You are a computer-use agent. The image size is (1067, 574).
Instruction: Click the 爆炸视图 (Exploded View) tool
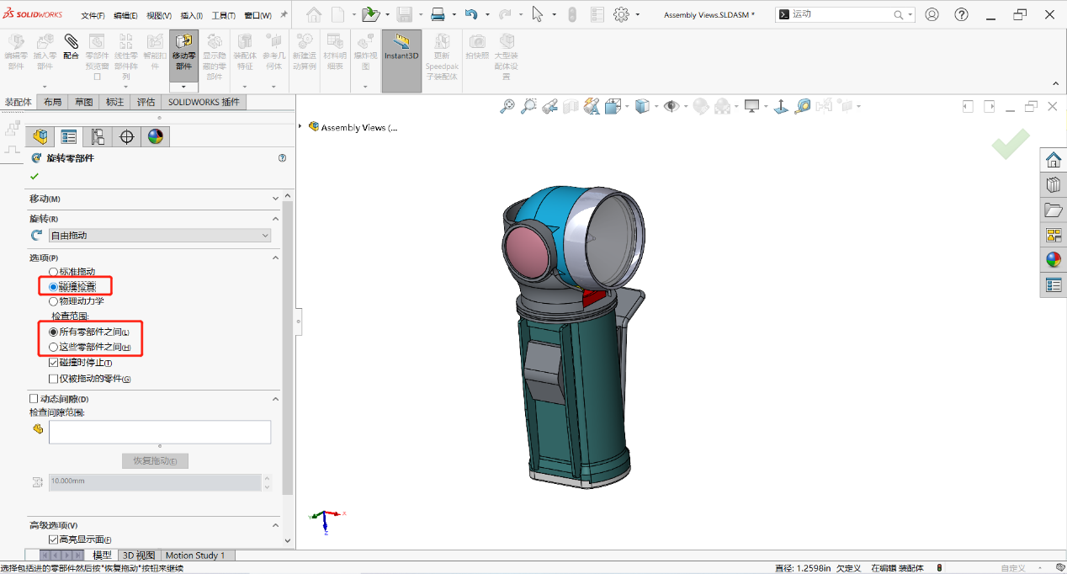point(365,52)
